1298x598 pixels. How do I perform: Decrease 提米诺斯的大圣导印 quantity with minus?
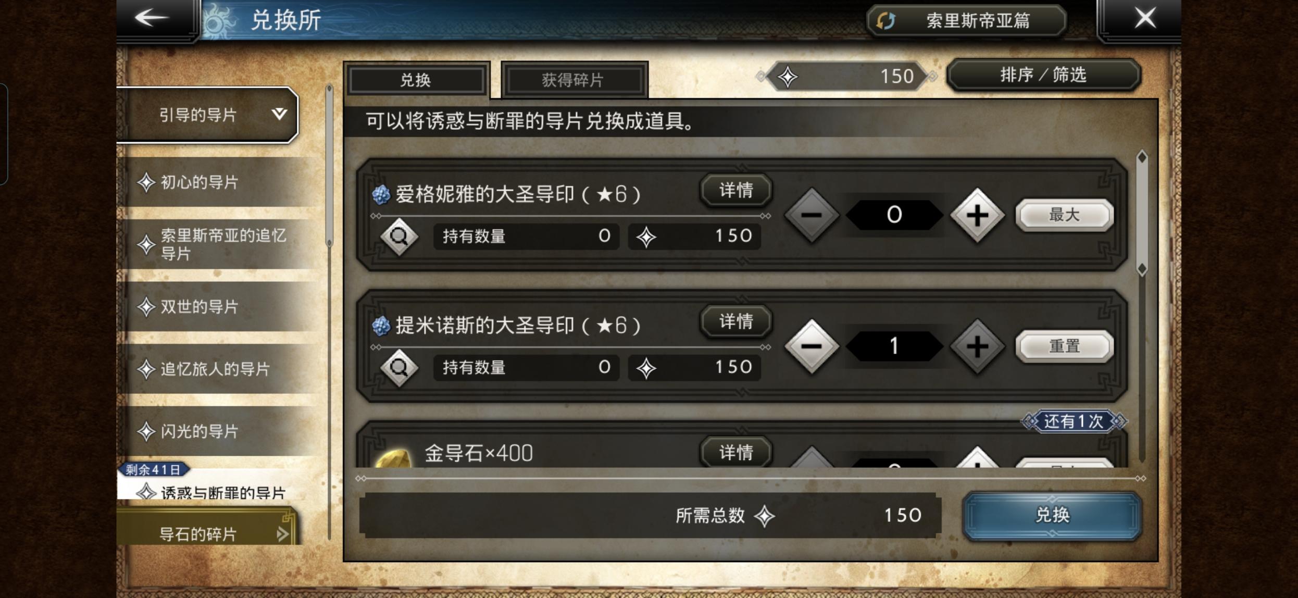pos(812,346)
